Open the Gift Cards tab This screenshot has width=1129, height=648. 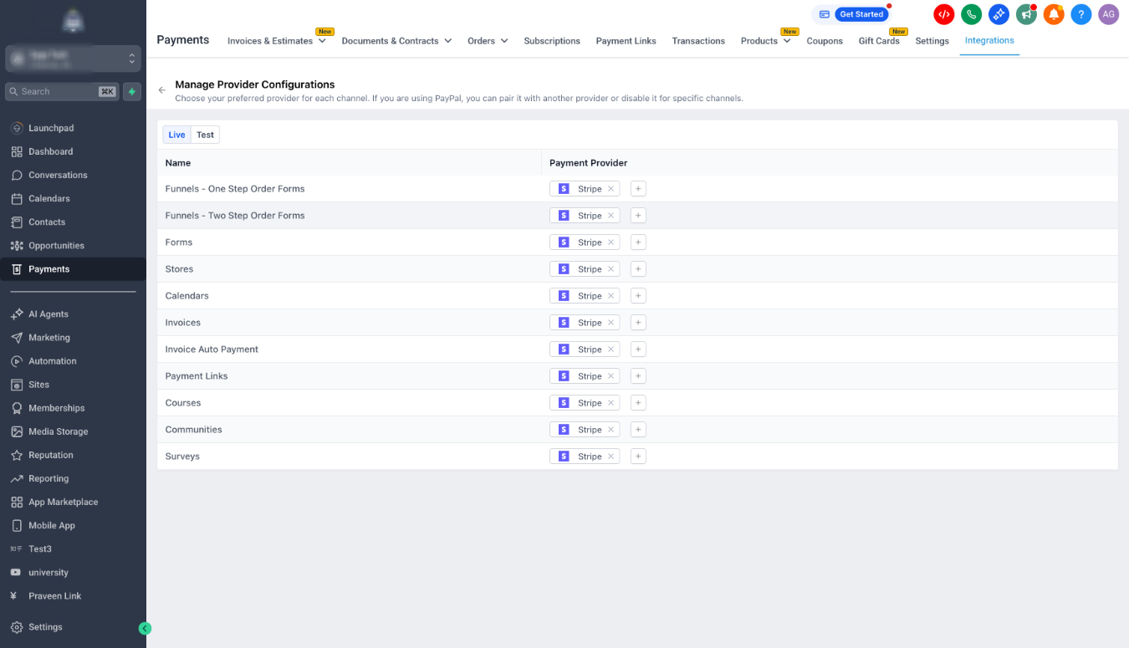point(879,41)
